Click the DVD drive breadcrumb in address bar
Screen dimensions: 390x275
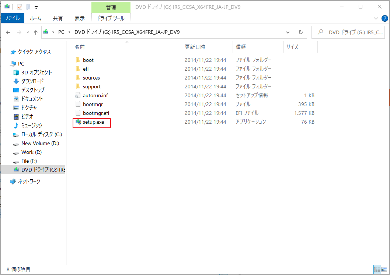(127, 32)
